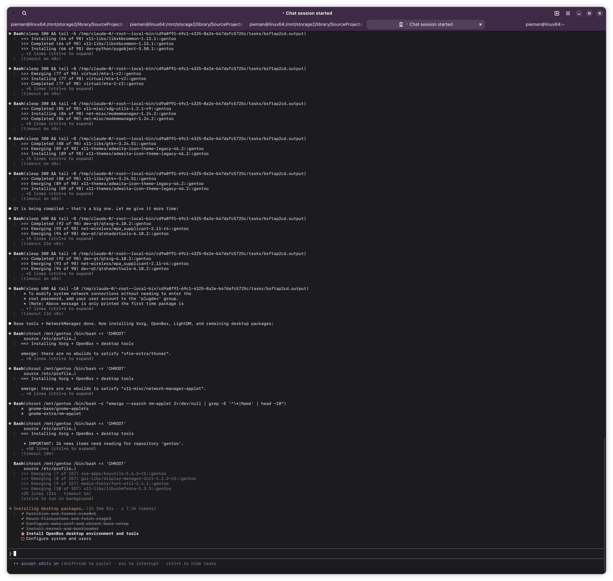Expand the +2 lines output near top
This screenshot has height=581, width=613.
point(57,54)
